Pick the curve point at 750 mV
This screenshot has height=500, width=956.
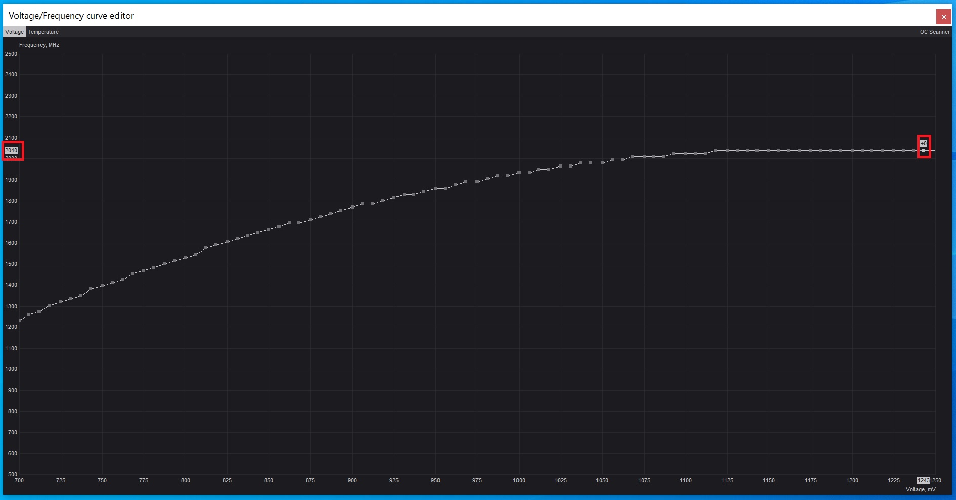coord(102,286)
